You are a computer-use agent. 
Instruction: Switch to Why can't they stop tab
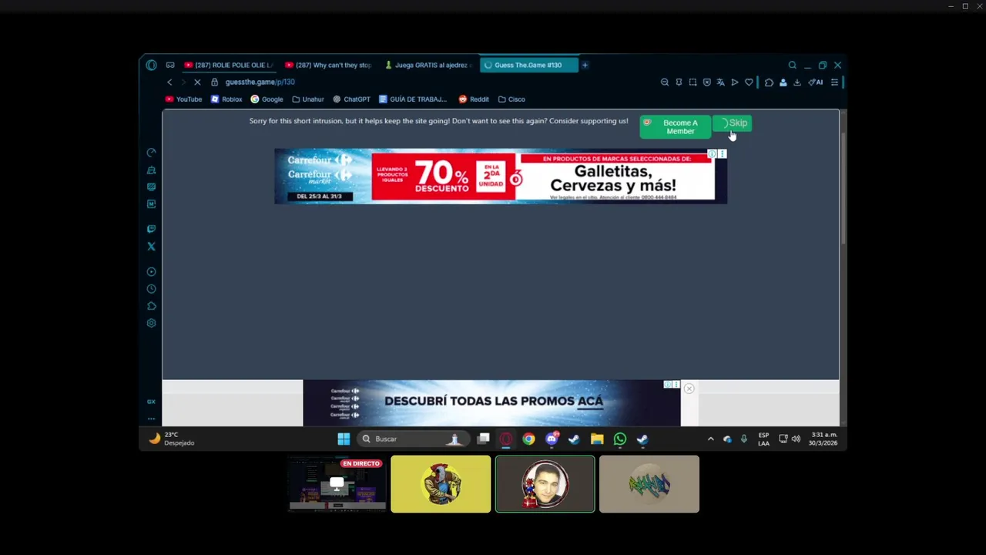coord(329,66)
